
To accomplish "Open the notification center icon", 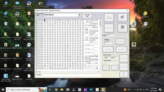I will [160, 90].
